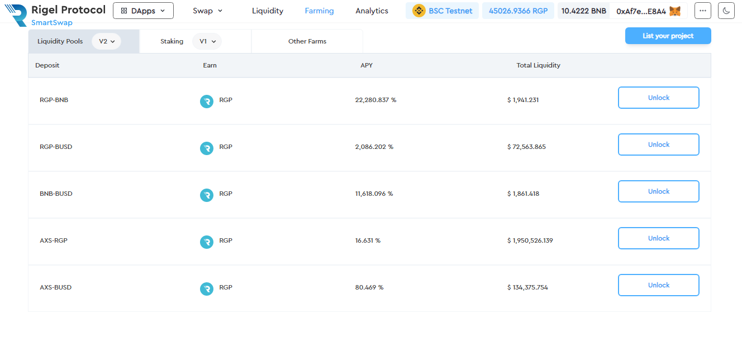Click the RGP token icon in RGP-BNB row
The width and height of the screenshot is (742, 347).
(207, 102)
